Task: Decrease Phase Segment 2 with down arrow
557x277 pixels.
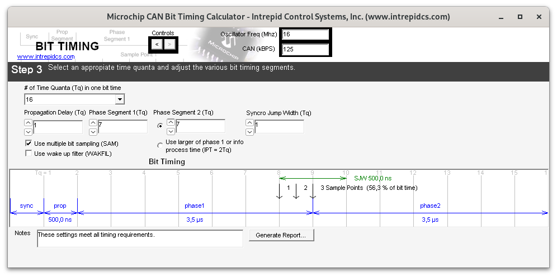Action: [171, 131]
